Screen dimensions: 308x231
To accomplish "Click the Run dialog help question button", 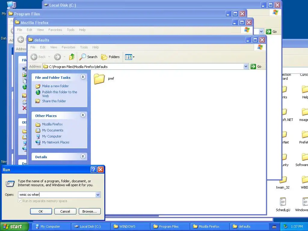I will click(x=94, y=170).
